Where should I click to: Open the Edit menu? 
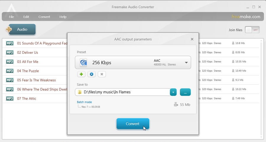point(26,17)
